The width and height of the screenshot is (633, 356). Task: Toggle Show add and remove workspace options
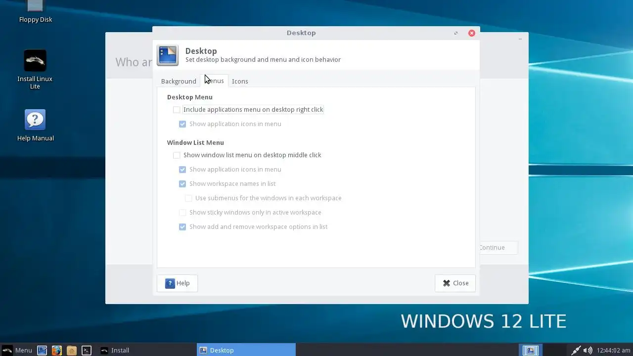[182, 227]
